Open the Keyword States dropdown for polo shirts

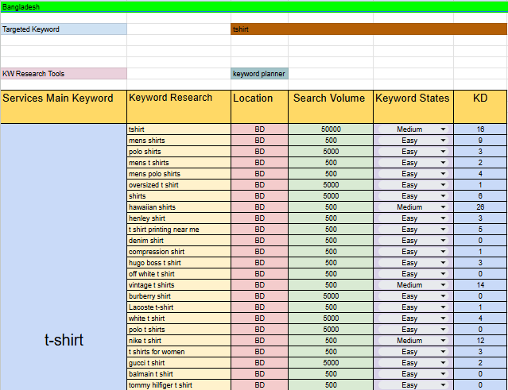coord(443,152)
